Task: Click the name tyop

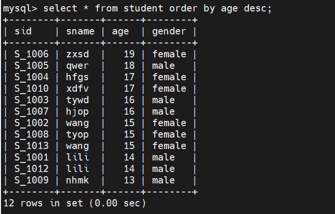Action: [x=77, y=134]
